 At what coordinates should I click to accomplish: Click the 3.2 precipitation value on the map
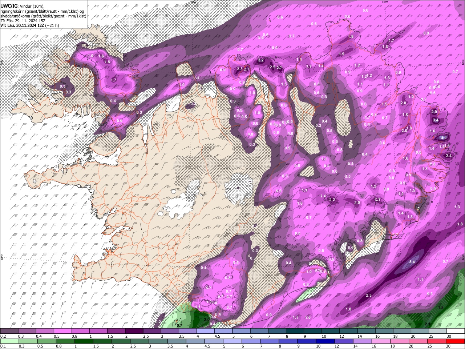[x=261, y=60]
